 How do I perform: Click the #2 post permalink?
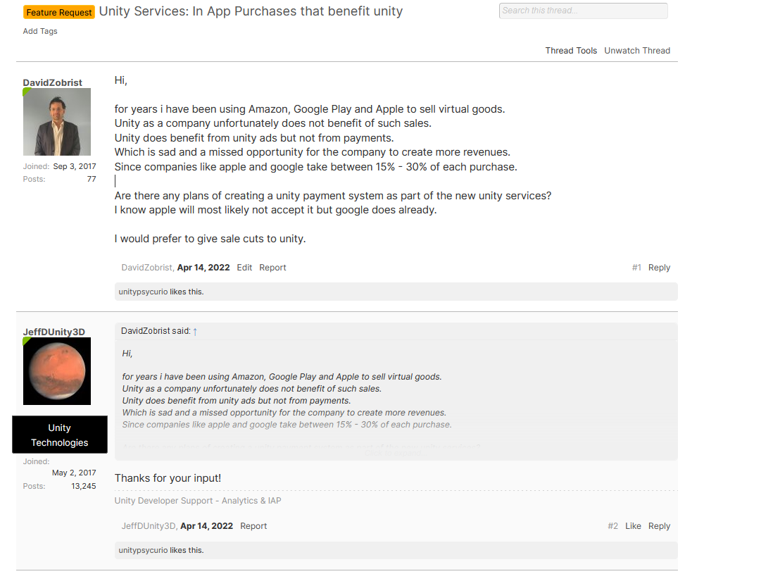click(x=612, y=526)
